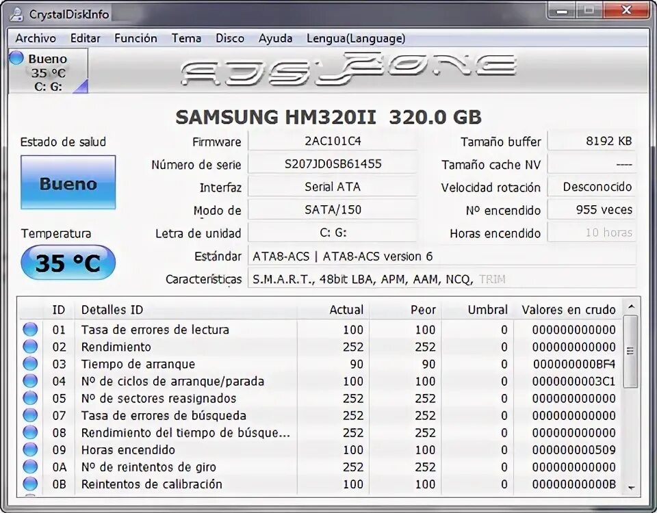
Task: Click the CrystalDiskInfo app icon in title bar
Action: coord(16,14)
